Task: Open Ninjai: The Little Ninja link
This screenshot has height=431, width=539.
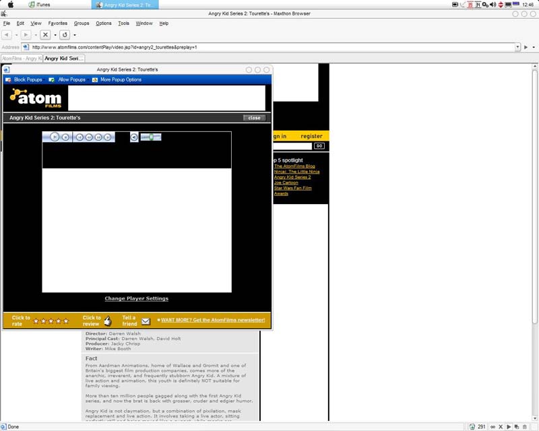Action: 297,172
